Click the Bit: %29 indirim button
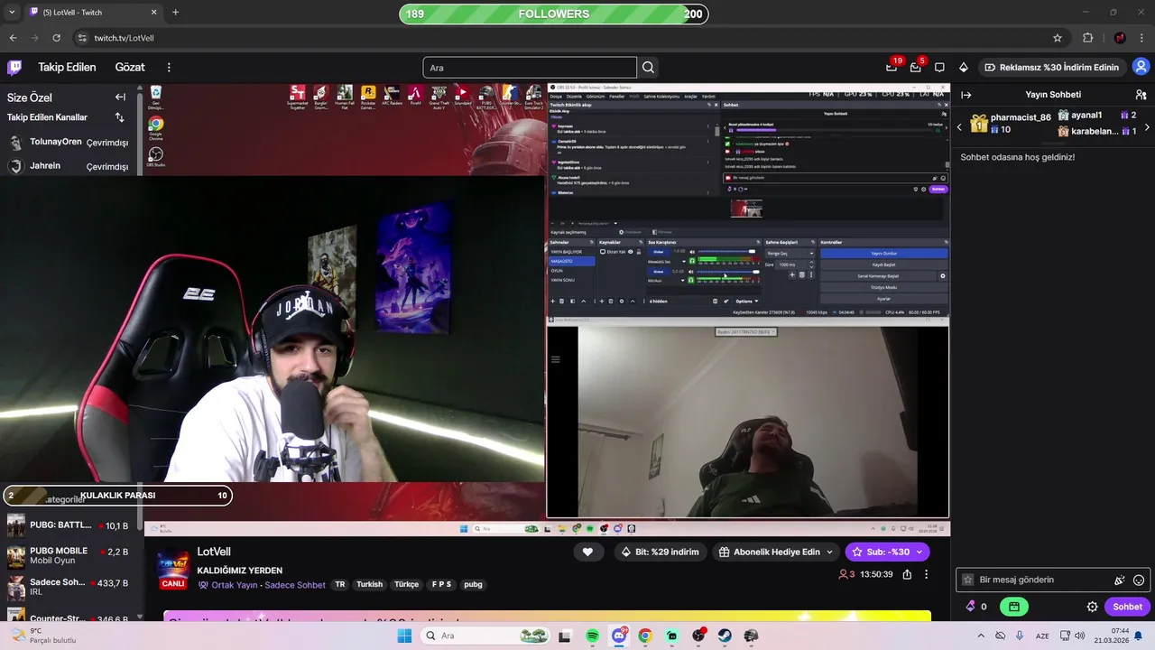This screenshot has height=650, width=1155. (660, 552)
